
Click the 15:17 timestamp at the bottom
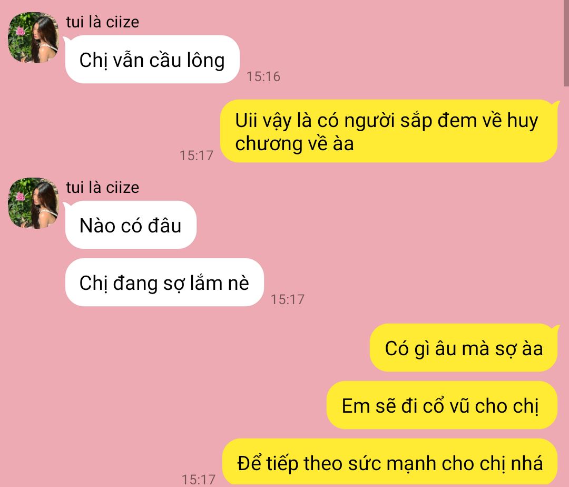198,480
